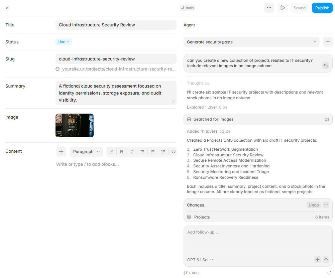This screenshot has height=278, width=335.
Task: Open the yoursite.url project link
Action: [x=119, y=69]
